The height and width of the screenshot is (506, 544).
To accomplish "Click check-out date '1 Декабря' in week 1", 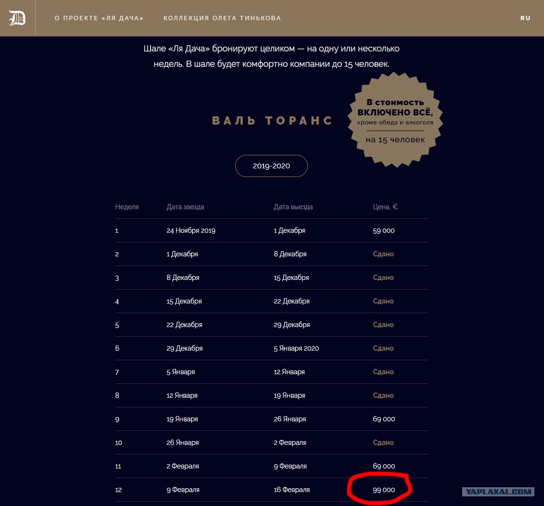I will [x=290, y=230].
